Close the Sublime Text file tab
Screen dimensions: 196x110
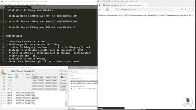click(x=29, y=7)
